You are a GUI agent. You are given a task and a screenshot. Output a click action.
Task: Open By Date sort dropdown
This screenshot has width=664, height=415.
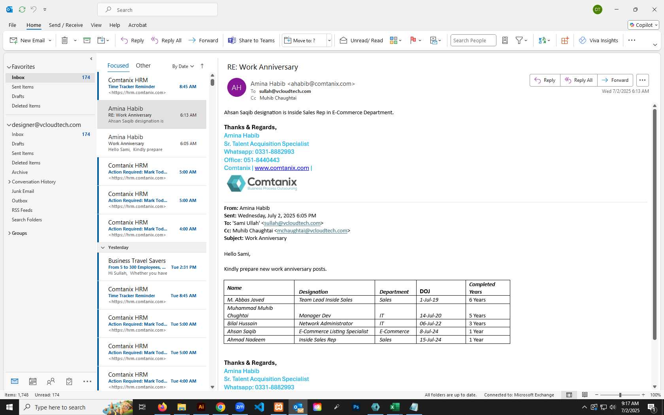[183, 66]
